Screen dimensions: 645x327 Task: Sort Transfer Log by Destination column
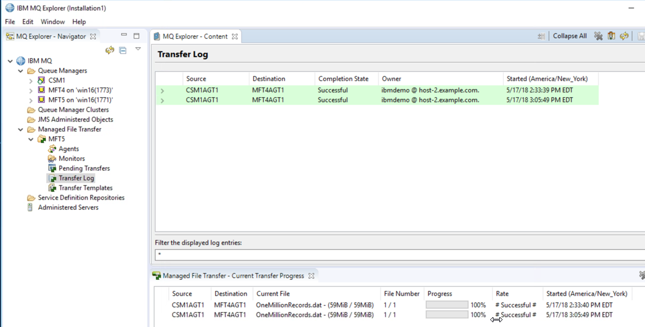[282, 79]
